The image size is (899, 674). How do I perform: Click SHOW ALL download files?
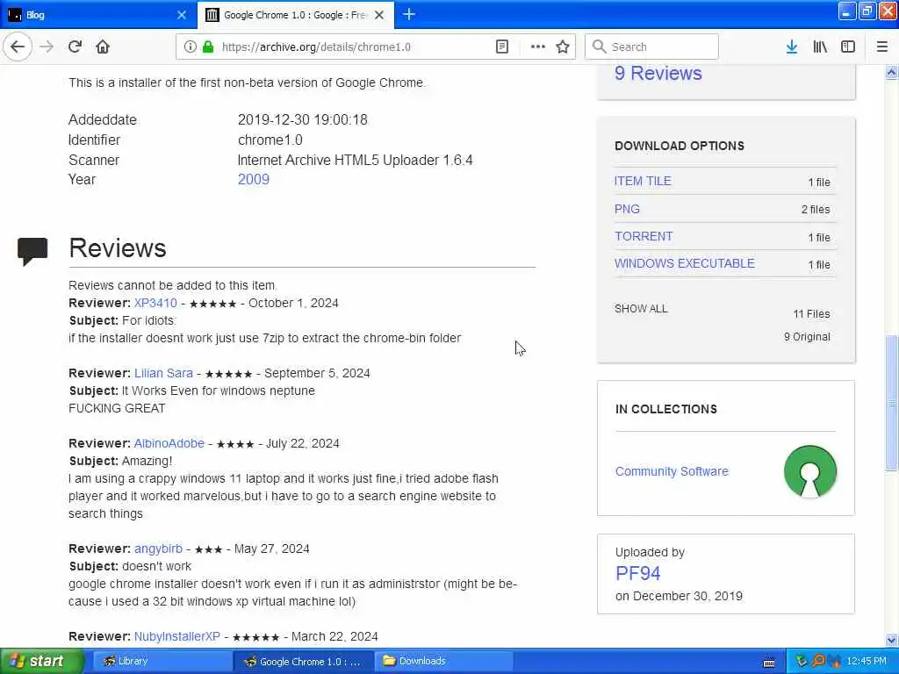pos(641,309)
